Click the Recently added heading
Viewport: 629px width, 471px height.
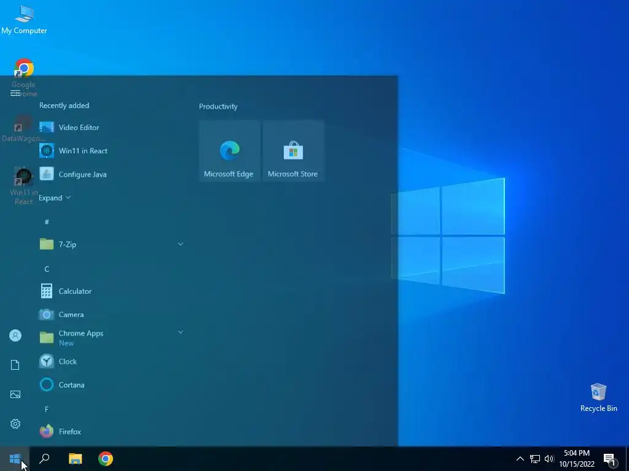pyautogui.click(x=64, y=105)
